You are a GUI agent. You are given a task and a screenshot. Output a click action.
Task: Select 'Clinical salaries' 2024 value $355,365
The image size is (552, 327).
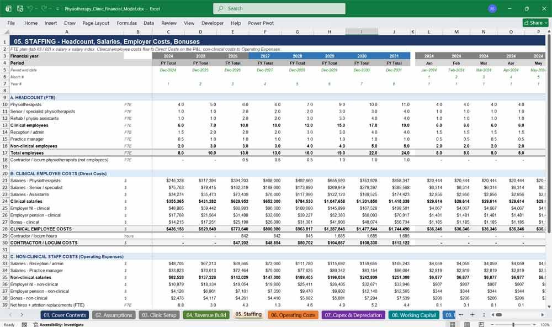168,201
